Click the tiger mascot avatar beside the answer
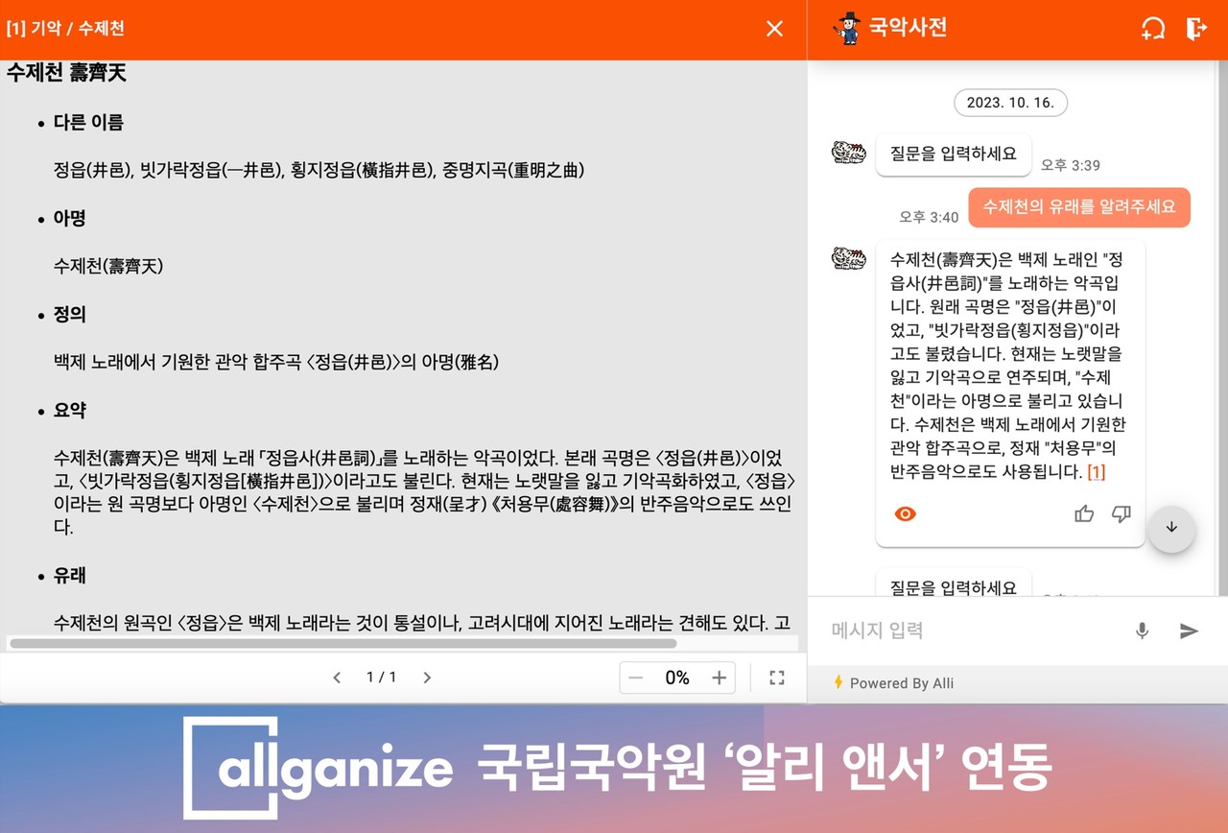The height and width of the screenshot is (833, 1228). pyautogui.click(x=848, y=256)
